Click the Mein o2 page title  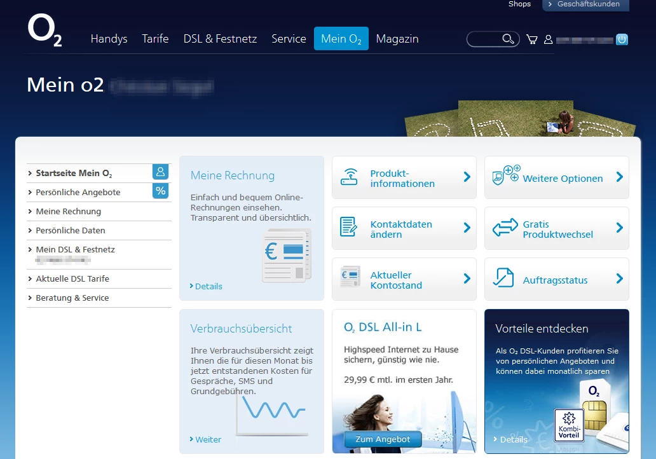tap(65, 85)
